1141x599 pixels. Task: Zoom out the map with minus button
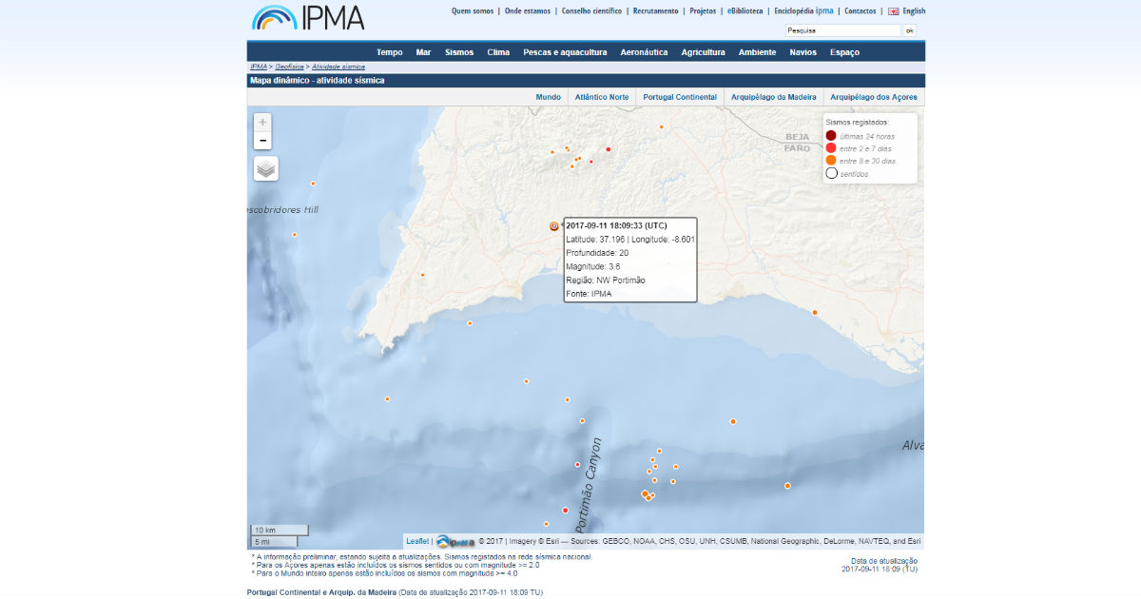tap(262, 141)
